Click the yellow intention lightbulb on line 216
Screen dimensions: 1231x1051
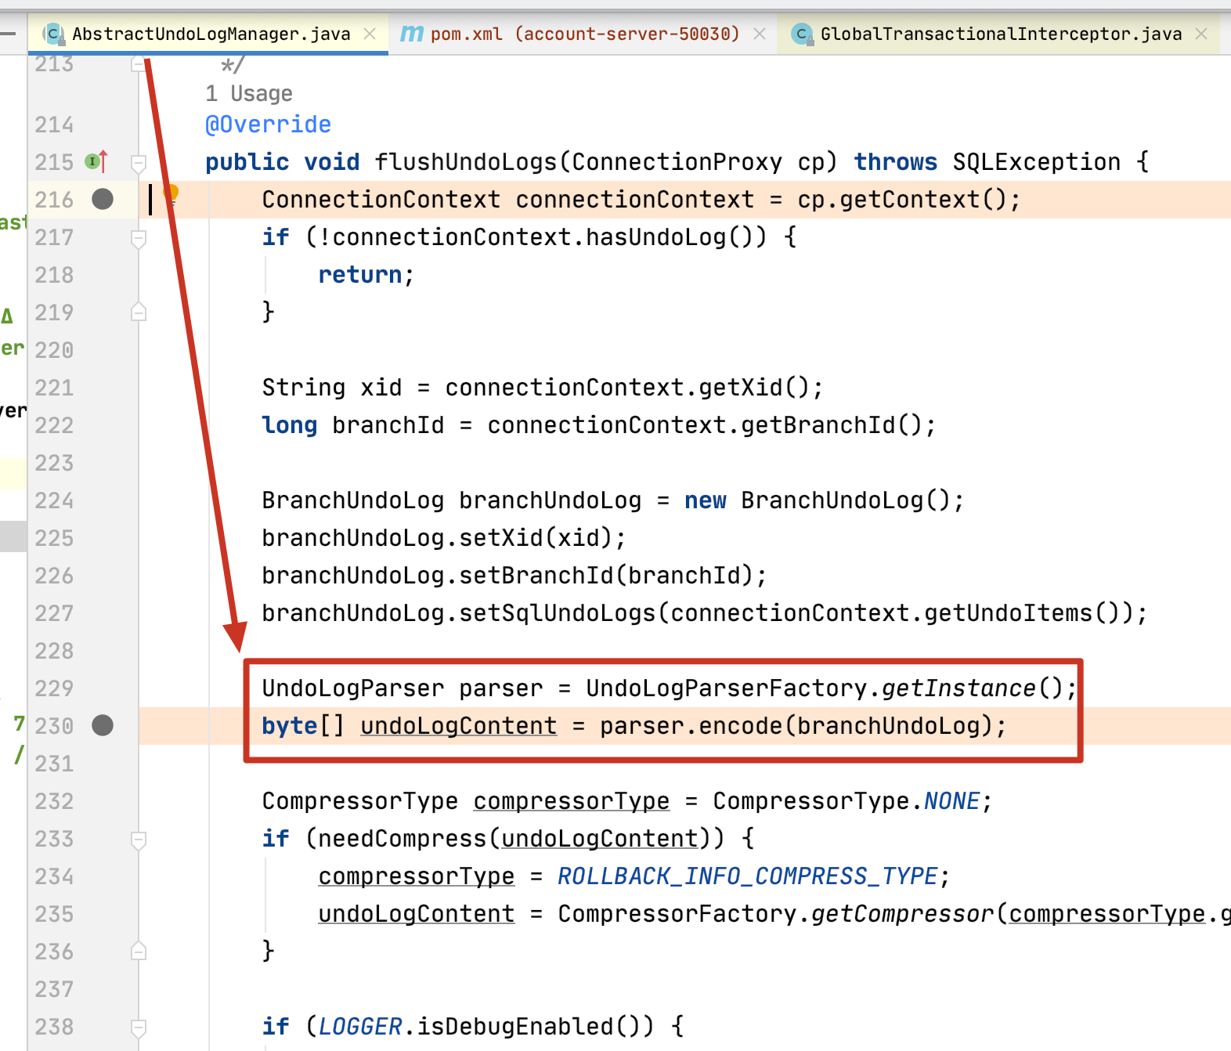click(x=171, y=193)
